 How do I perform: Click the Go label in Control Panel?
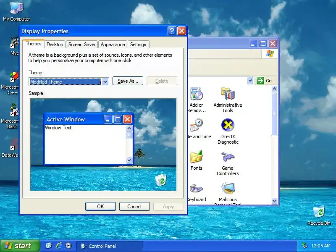tap(269, 81)
